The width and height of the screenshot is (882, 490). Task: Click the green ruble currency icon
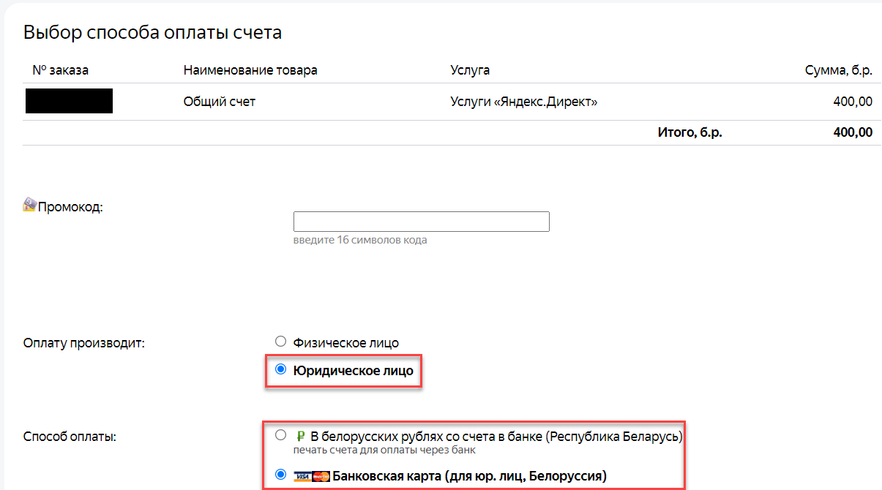click(x=299, y=437)
